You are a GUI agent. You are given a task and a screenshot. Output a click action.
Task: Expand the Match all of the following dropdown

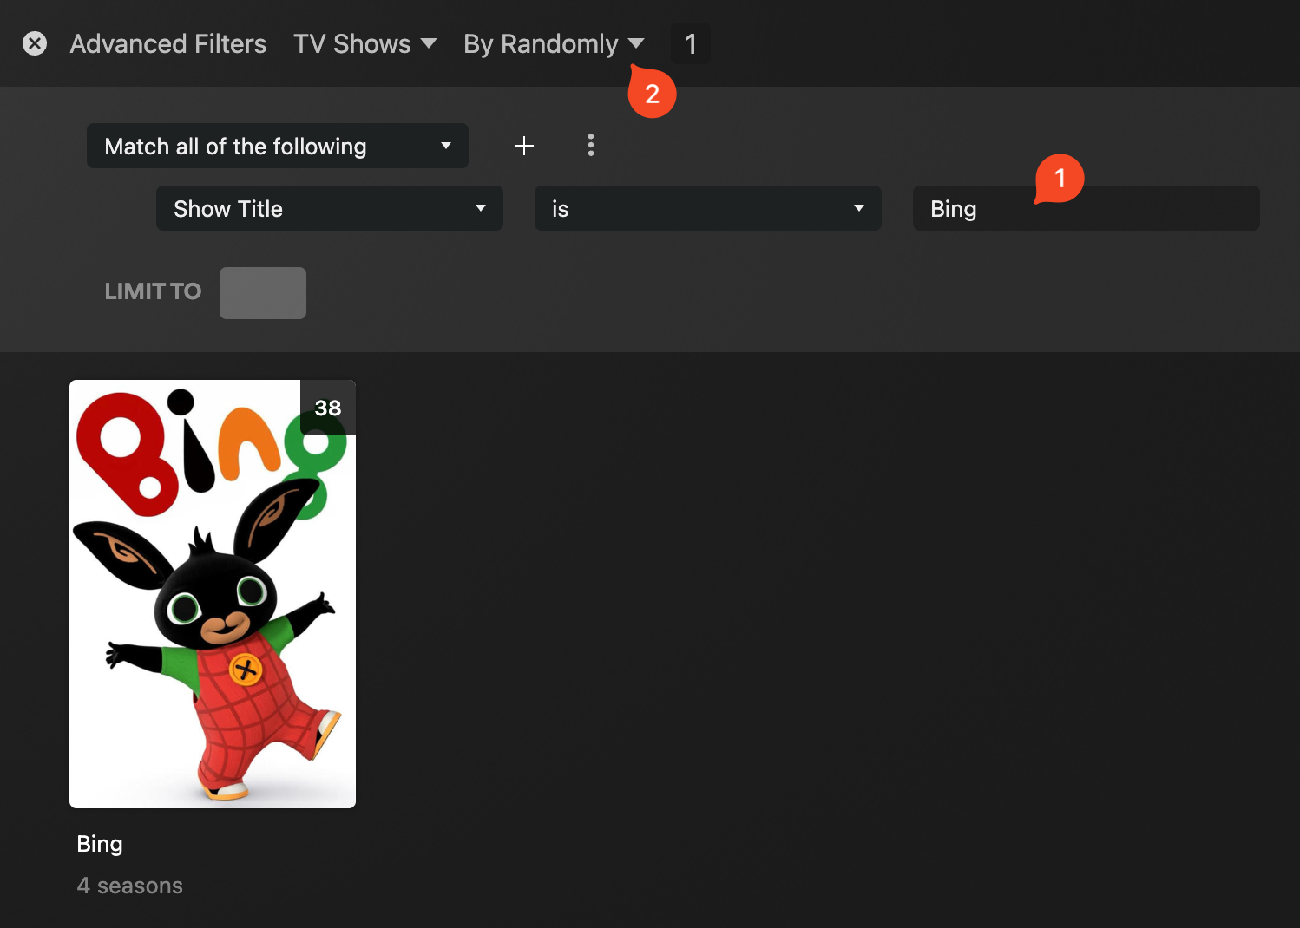click(278, 146)
